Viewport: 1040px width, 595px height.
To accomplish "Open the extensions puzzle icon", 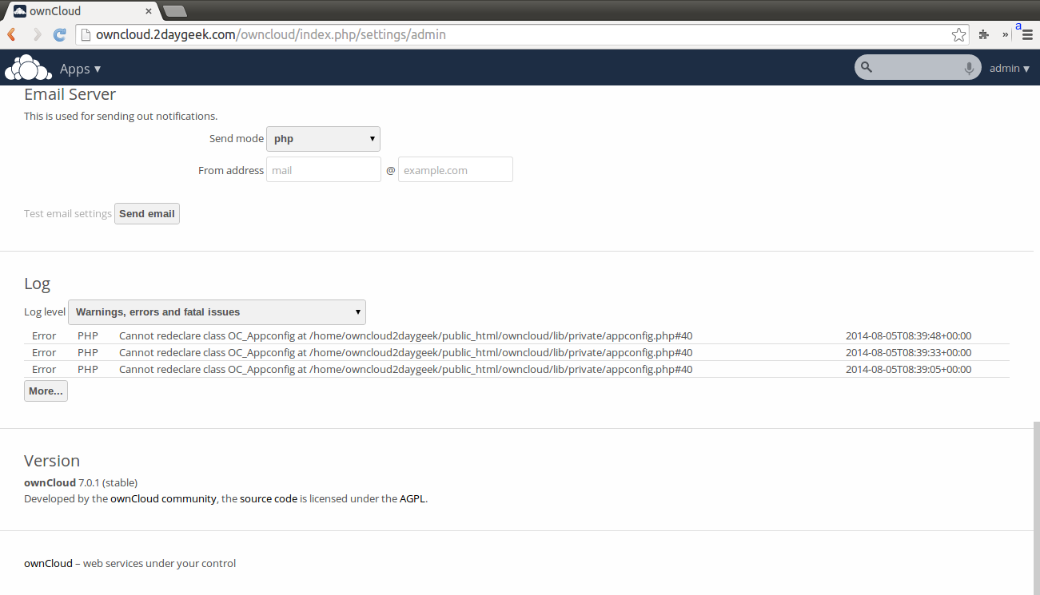I will click(984, 35).
